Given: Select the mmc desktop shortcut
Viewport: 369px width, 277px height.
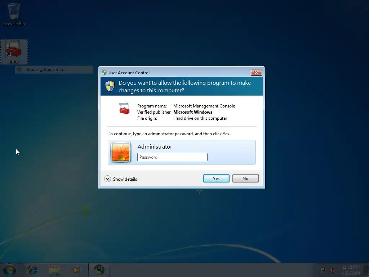Looking at the screenshot, I should [14, 52].
